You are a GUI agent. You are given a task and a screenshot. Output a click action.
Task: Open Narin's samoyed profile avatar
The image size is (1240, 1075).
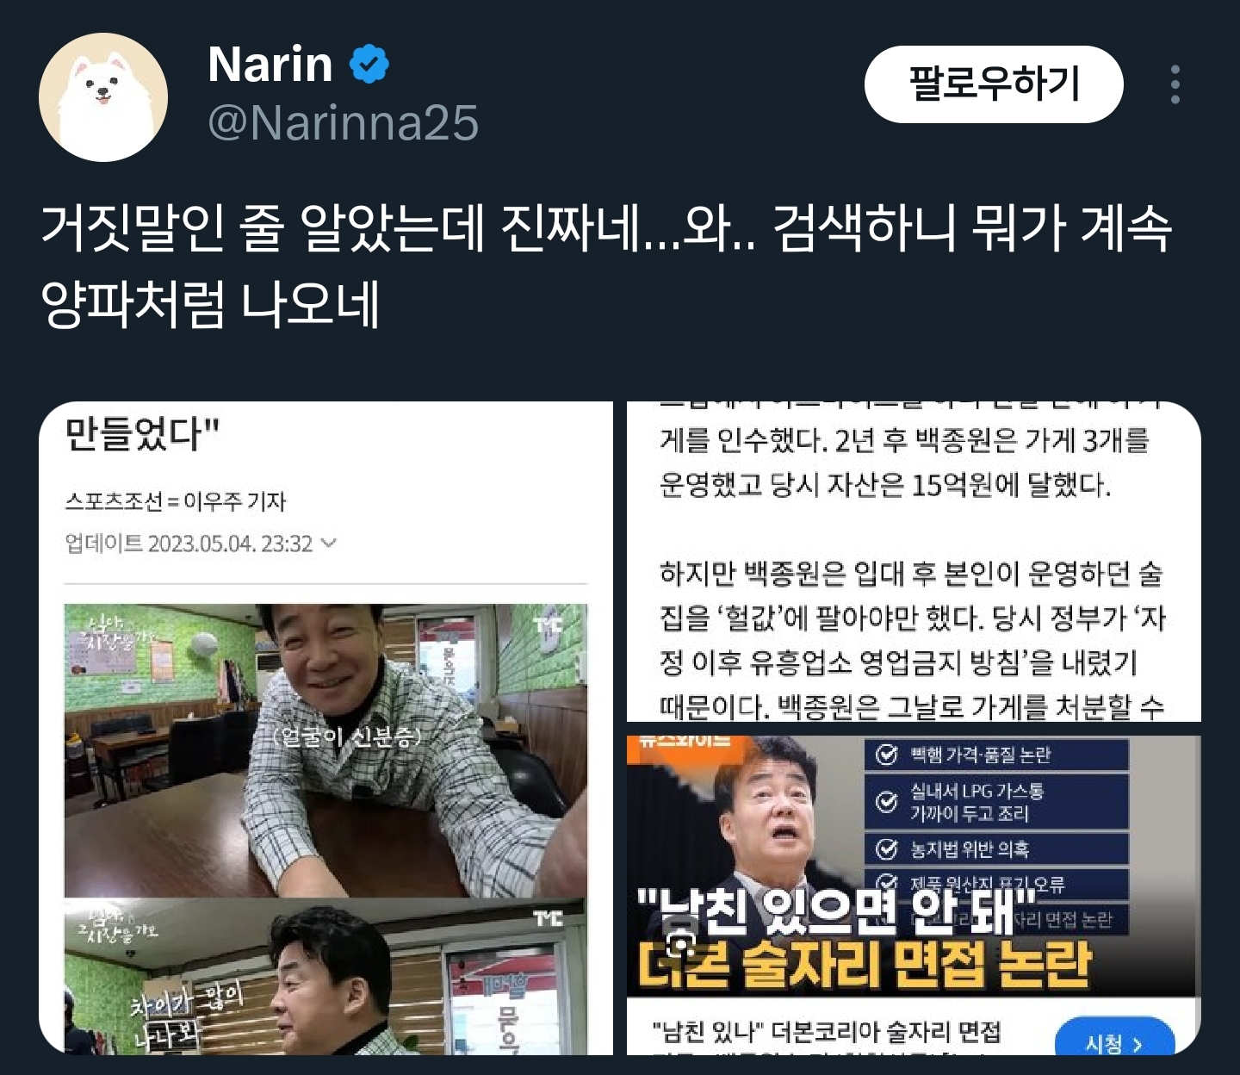(x=103, y=97)
